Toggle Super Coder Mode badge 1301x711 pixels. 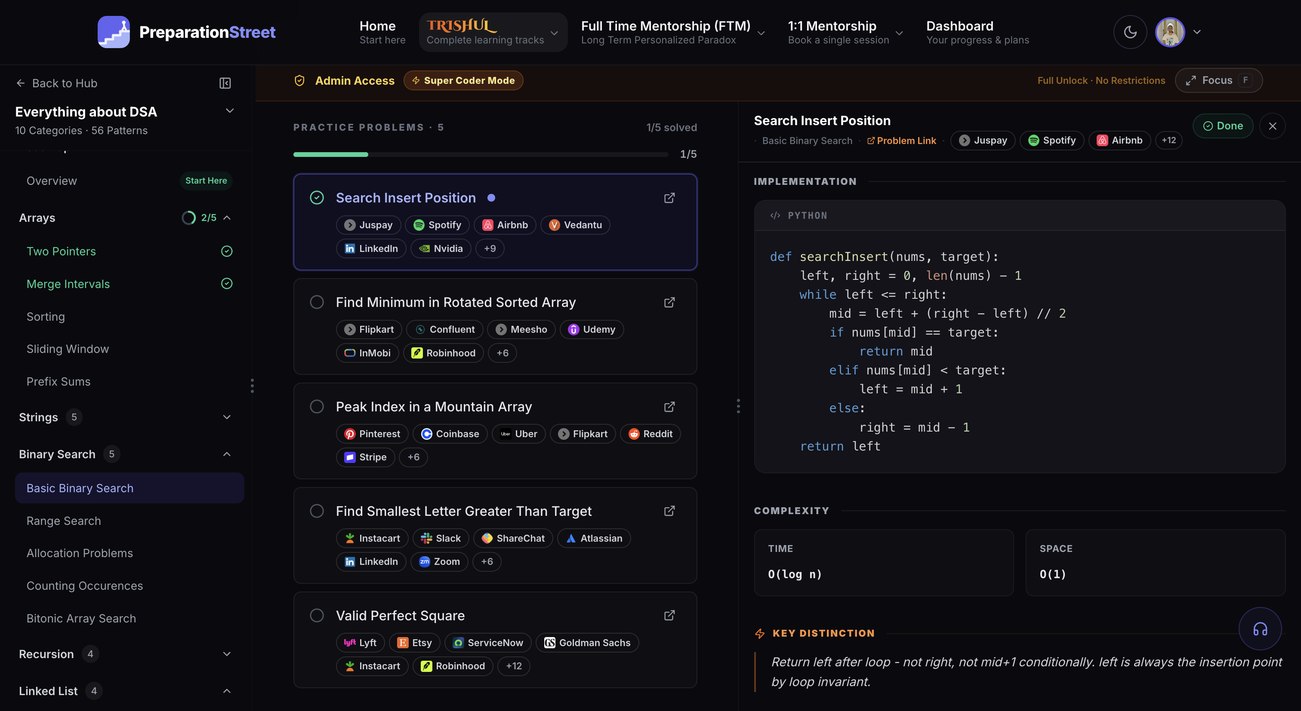(x=463, y=81)
